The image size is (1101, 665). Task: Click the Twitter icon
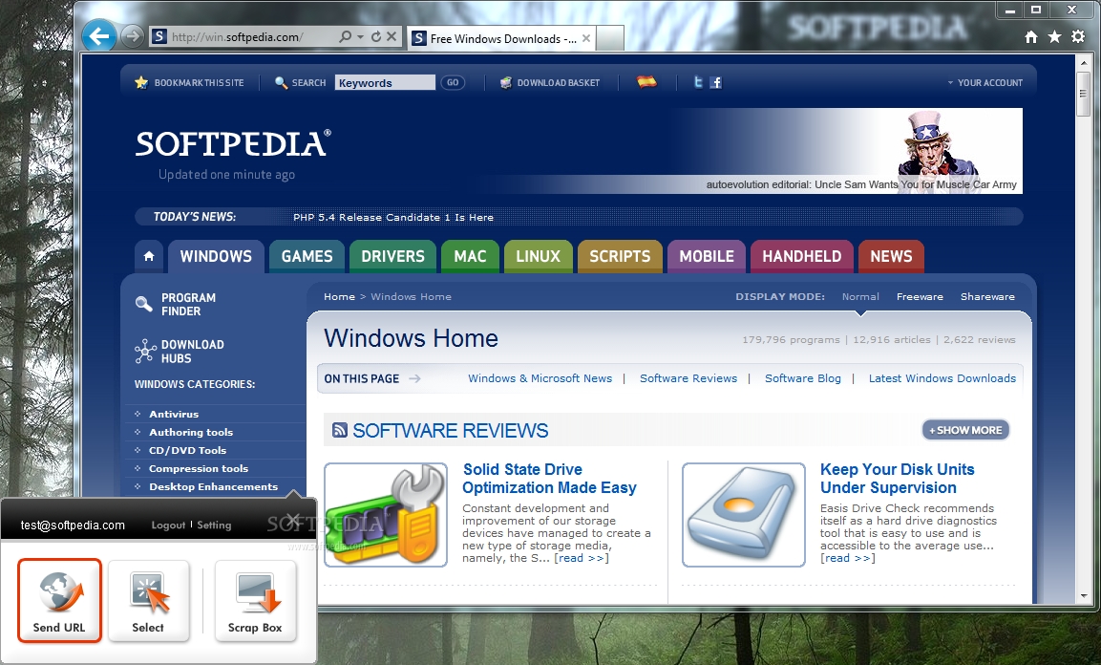point(698,82)
